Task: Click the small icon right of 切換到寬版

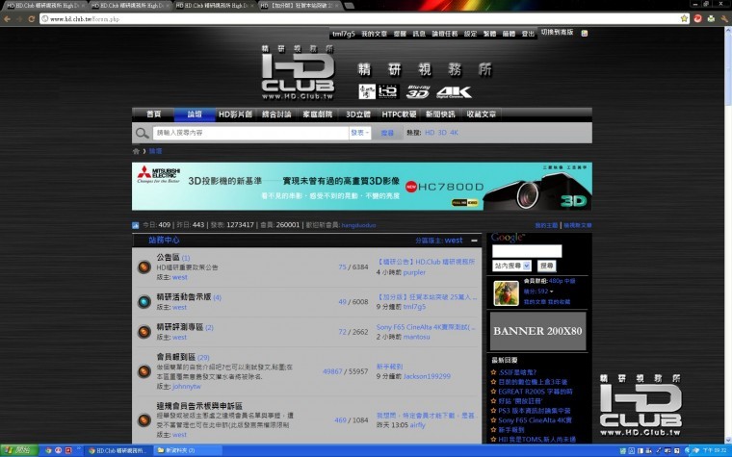Action: click(585, 33)
